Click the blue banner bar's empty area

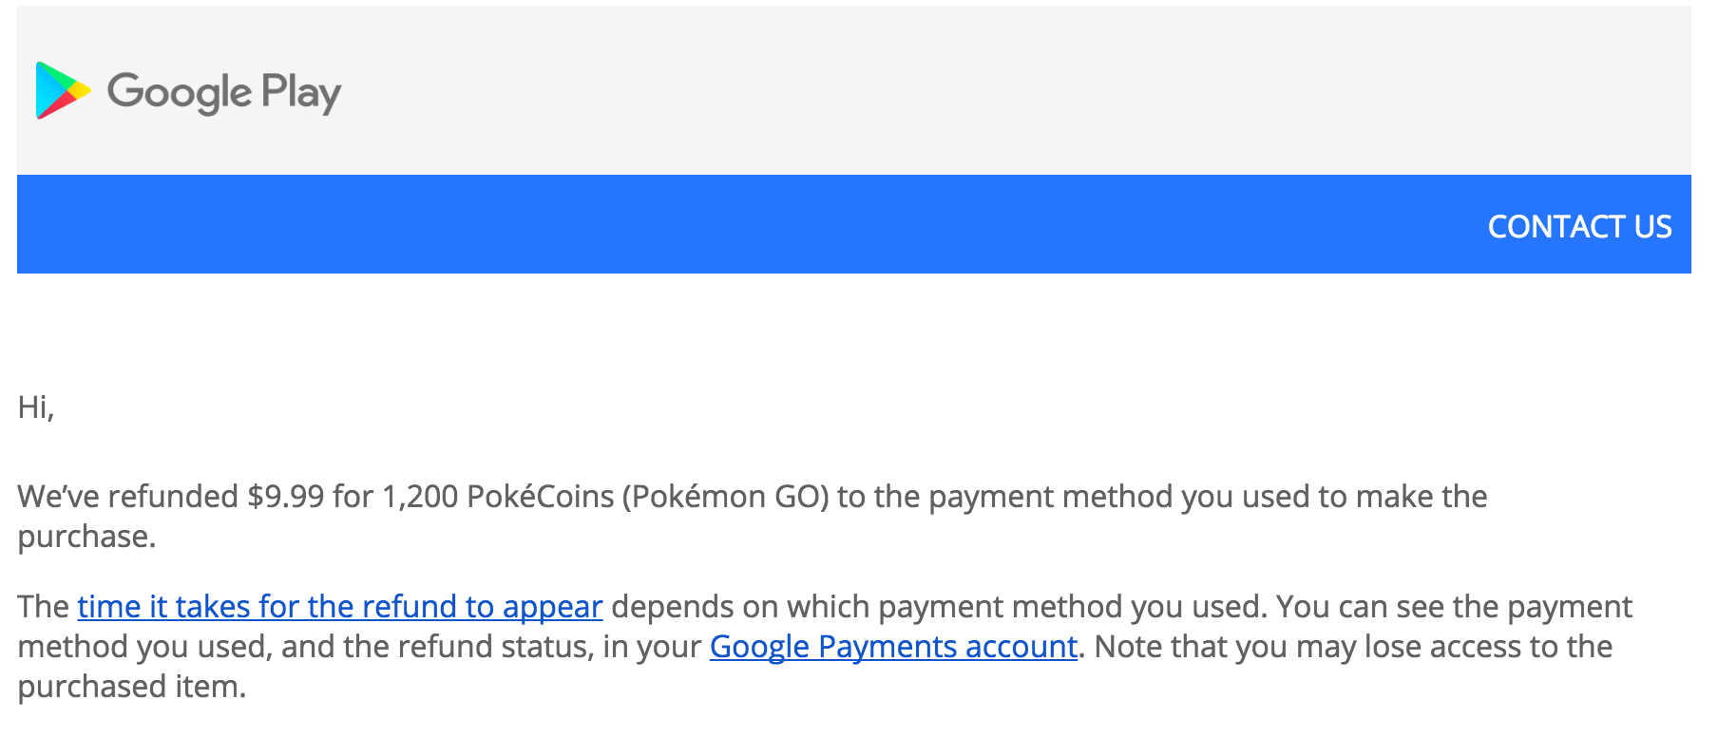pyautogui.click(x=741, y=224)
